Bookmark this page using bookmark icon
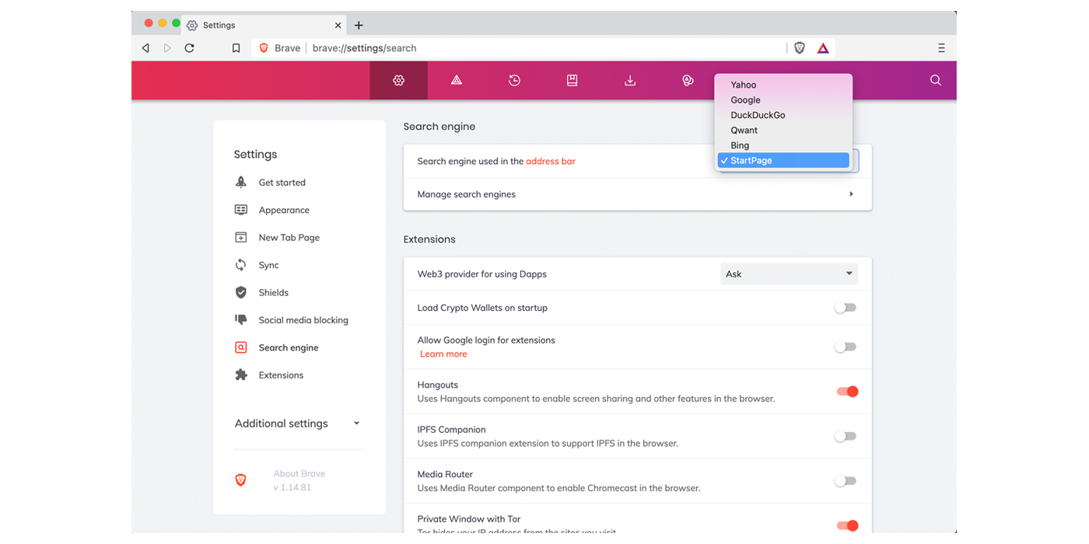This screenshot has width=1089, height=544. 236,48
